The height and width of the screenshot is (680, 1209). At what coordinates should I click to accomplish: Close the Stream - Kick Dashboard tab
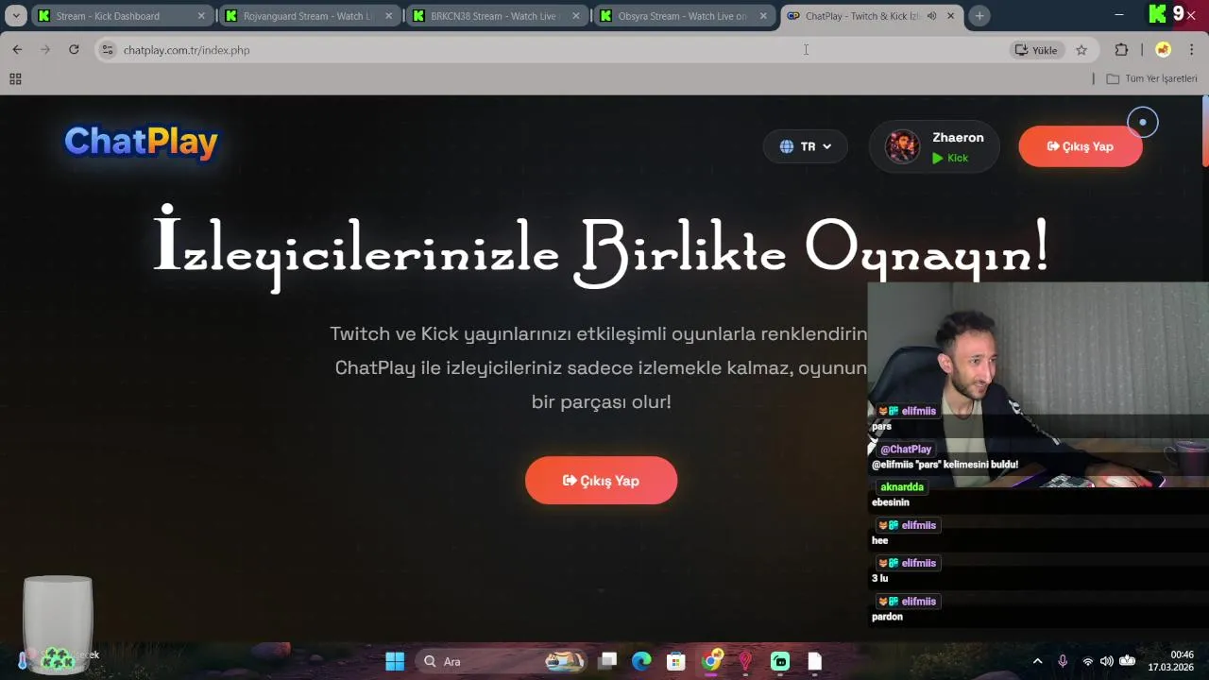click(201, 16)
